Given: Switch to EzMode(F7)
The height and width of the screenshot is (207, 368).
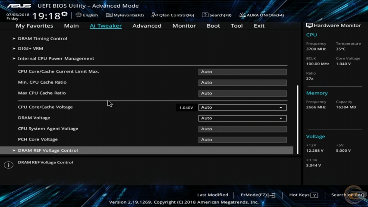Looking at the screenshot, I should click(x=258, y=195).
